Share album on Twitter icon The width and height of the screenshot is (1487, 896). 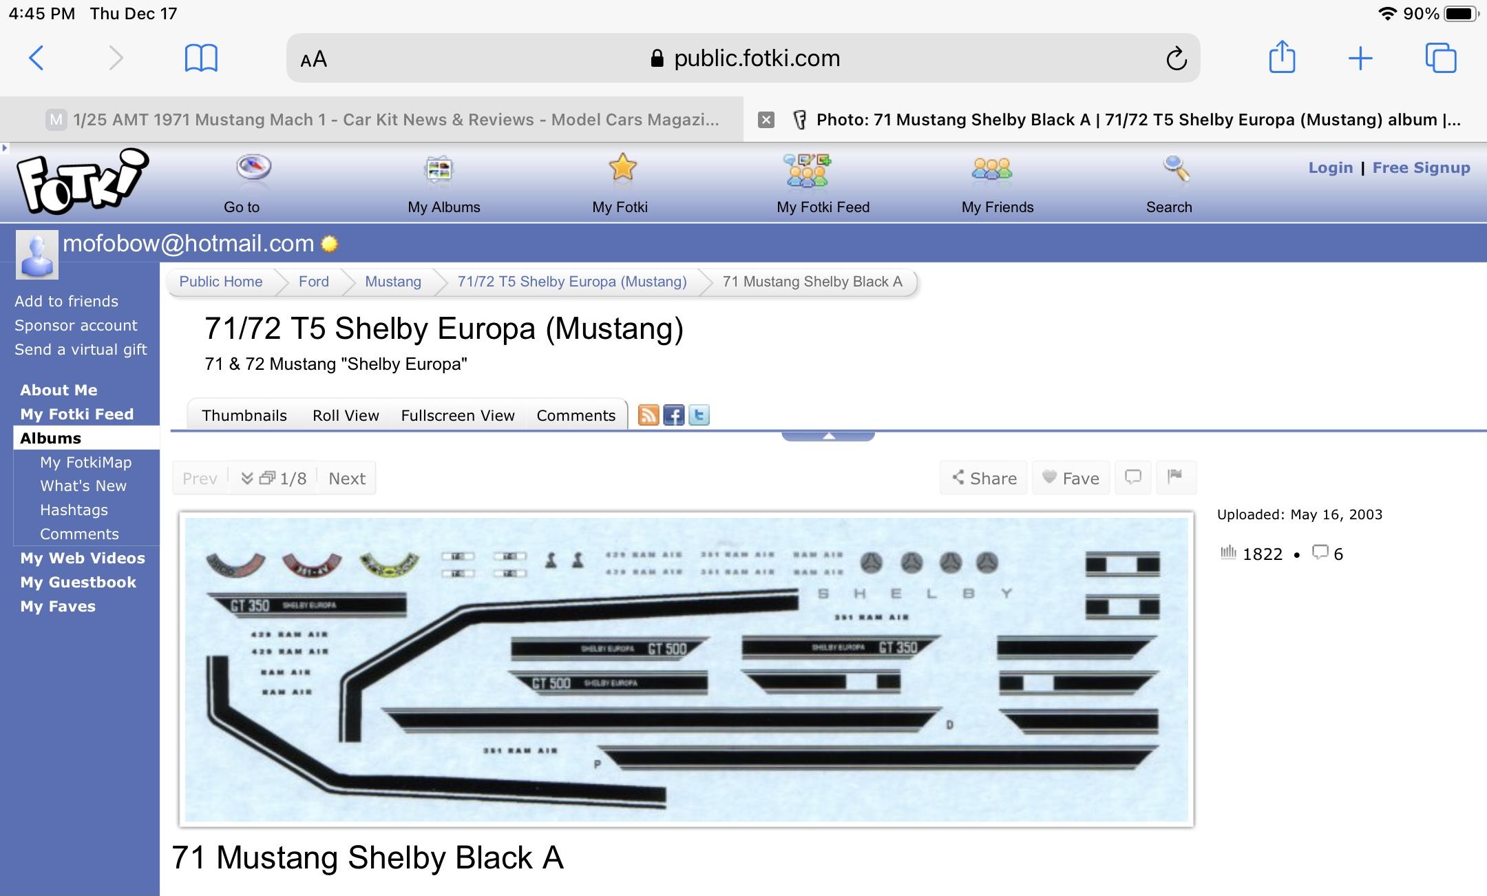click(x=698, y=415)
